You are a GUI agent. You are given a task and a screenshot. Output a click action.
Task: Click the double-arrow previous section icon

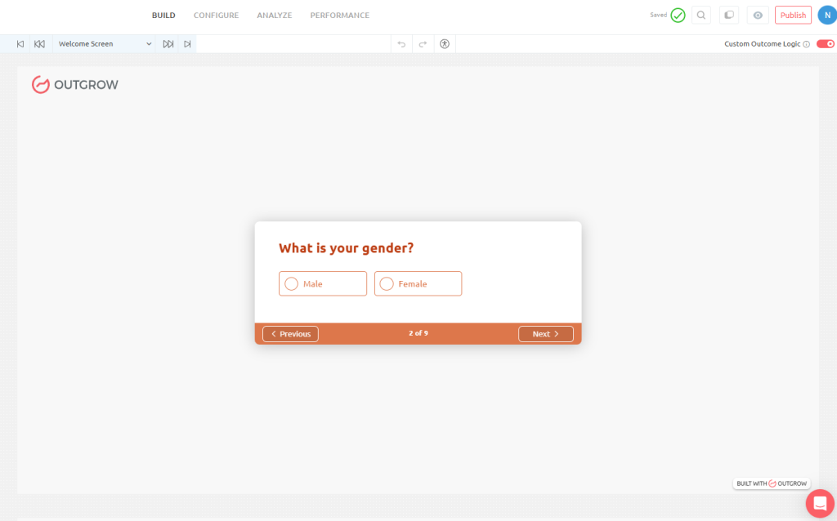[x=39, y=44]
